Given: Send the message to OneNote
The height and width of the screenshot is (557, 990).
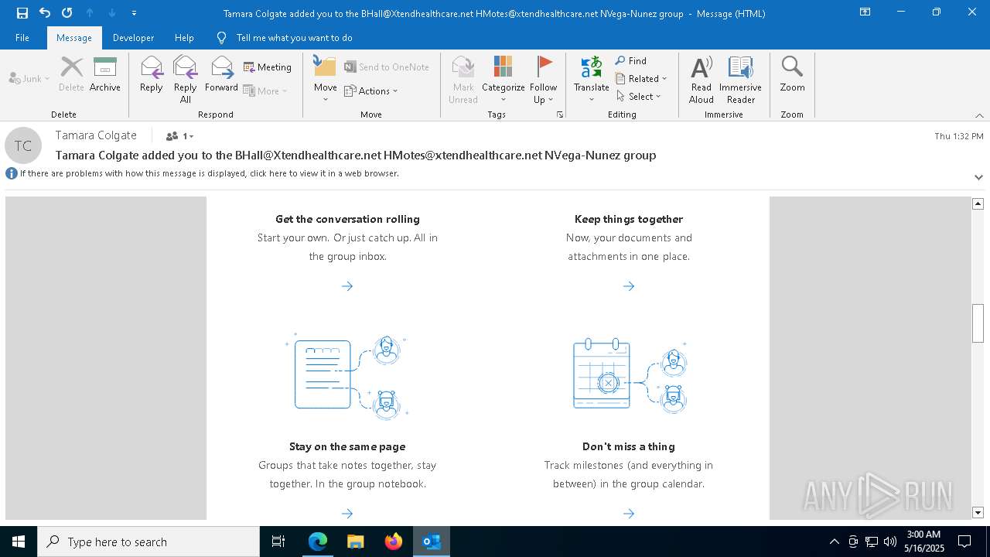Looking at the screenshot, I should coord(387,67).
